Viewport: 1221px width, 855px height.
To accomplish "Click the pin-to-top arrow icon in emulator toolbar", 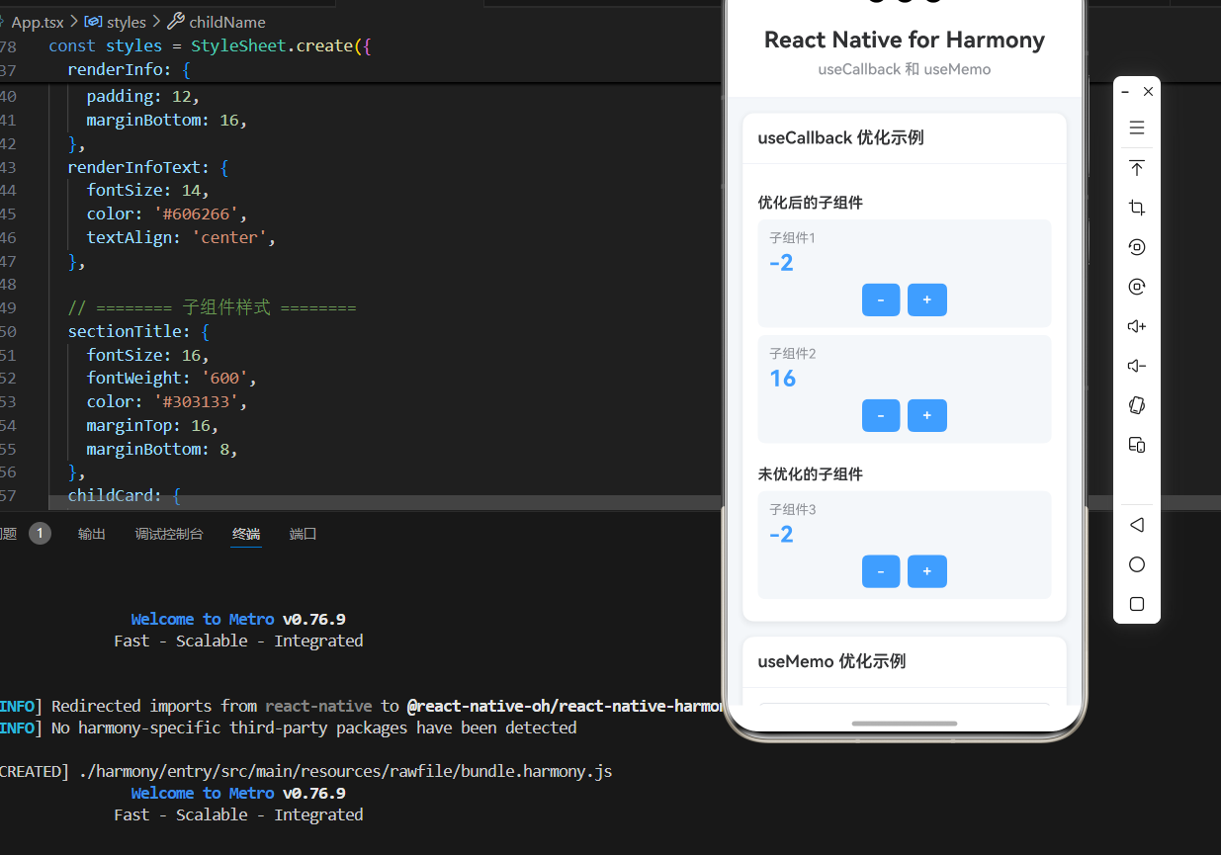I will 1137,168.
